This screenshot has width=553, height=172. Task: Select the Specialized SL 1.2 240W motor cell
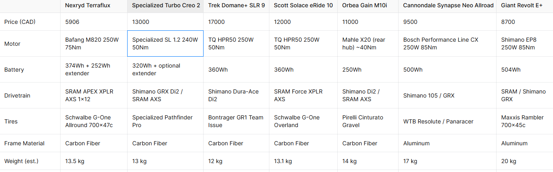pyautogui.click(x=165, y=44)
